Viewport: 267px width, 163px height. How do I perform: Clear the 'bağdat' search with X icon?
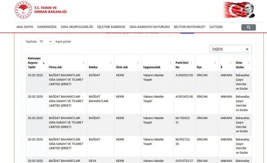tap(247, 49)
